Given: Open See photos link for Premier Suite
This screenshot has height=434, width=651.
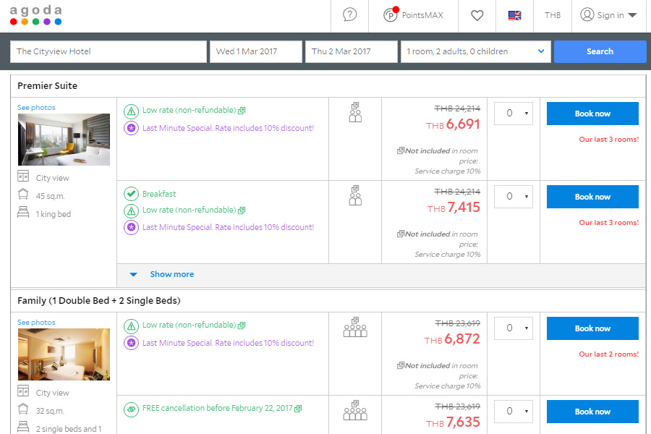Looking at the screenshot, I should coord(36,108).
